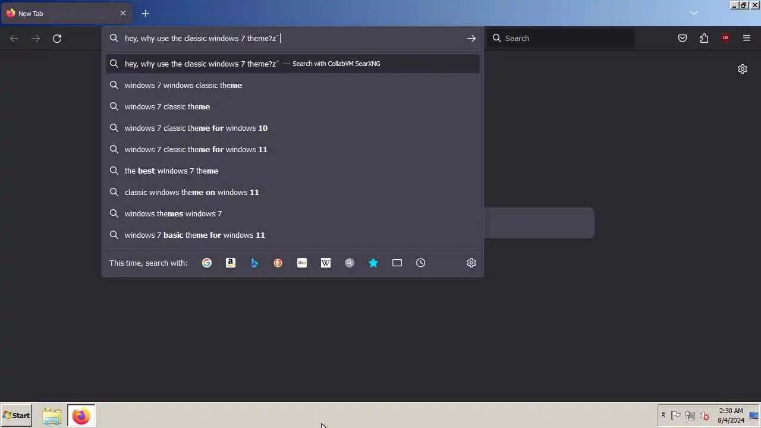This screenshot has width=761, height=428.
Task: Search this time with Amazon icon
Action: pos(231,263)
